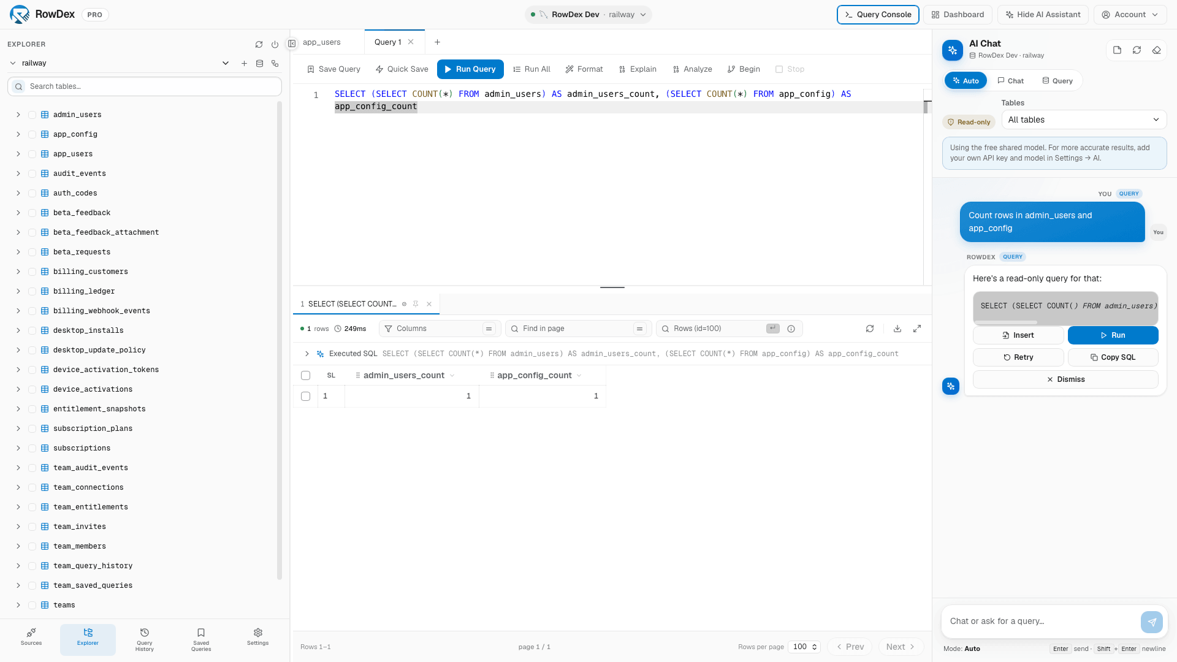Image resolution: width=1177 pixels, height=662 pixels.
Task: Click the database icon beside the railway schema
Action: point(259,63)
